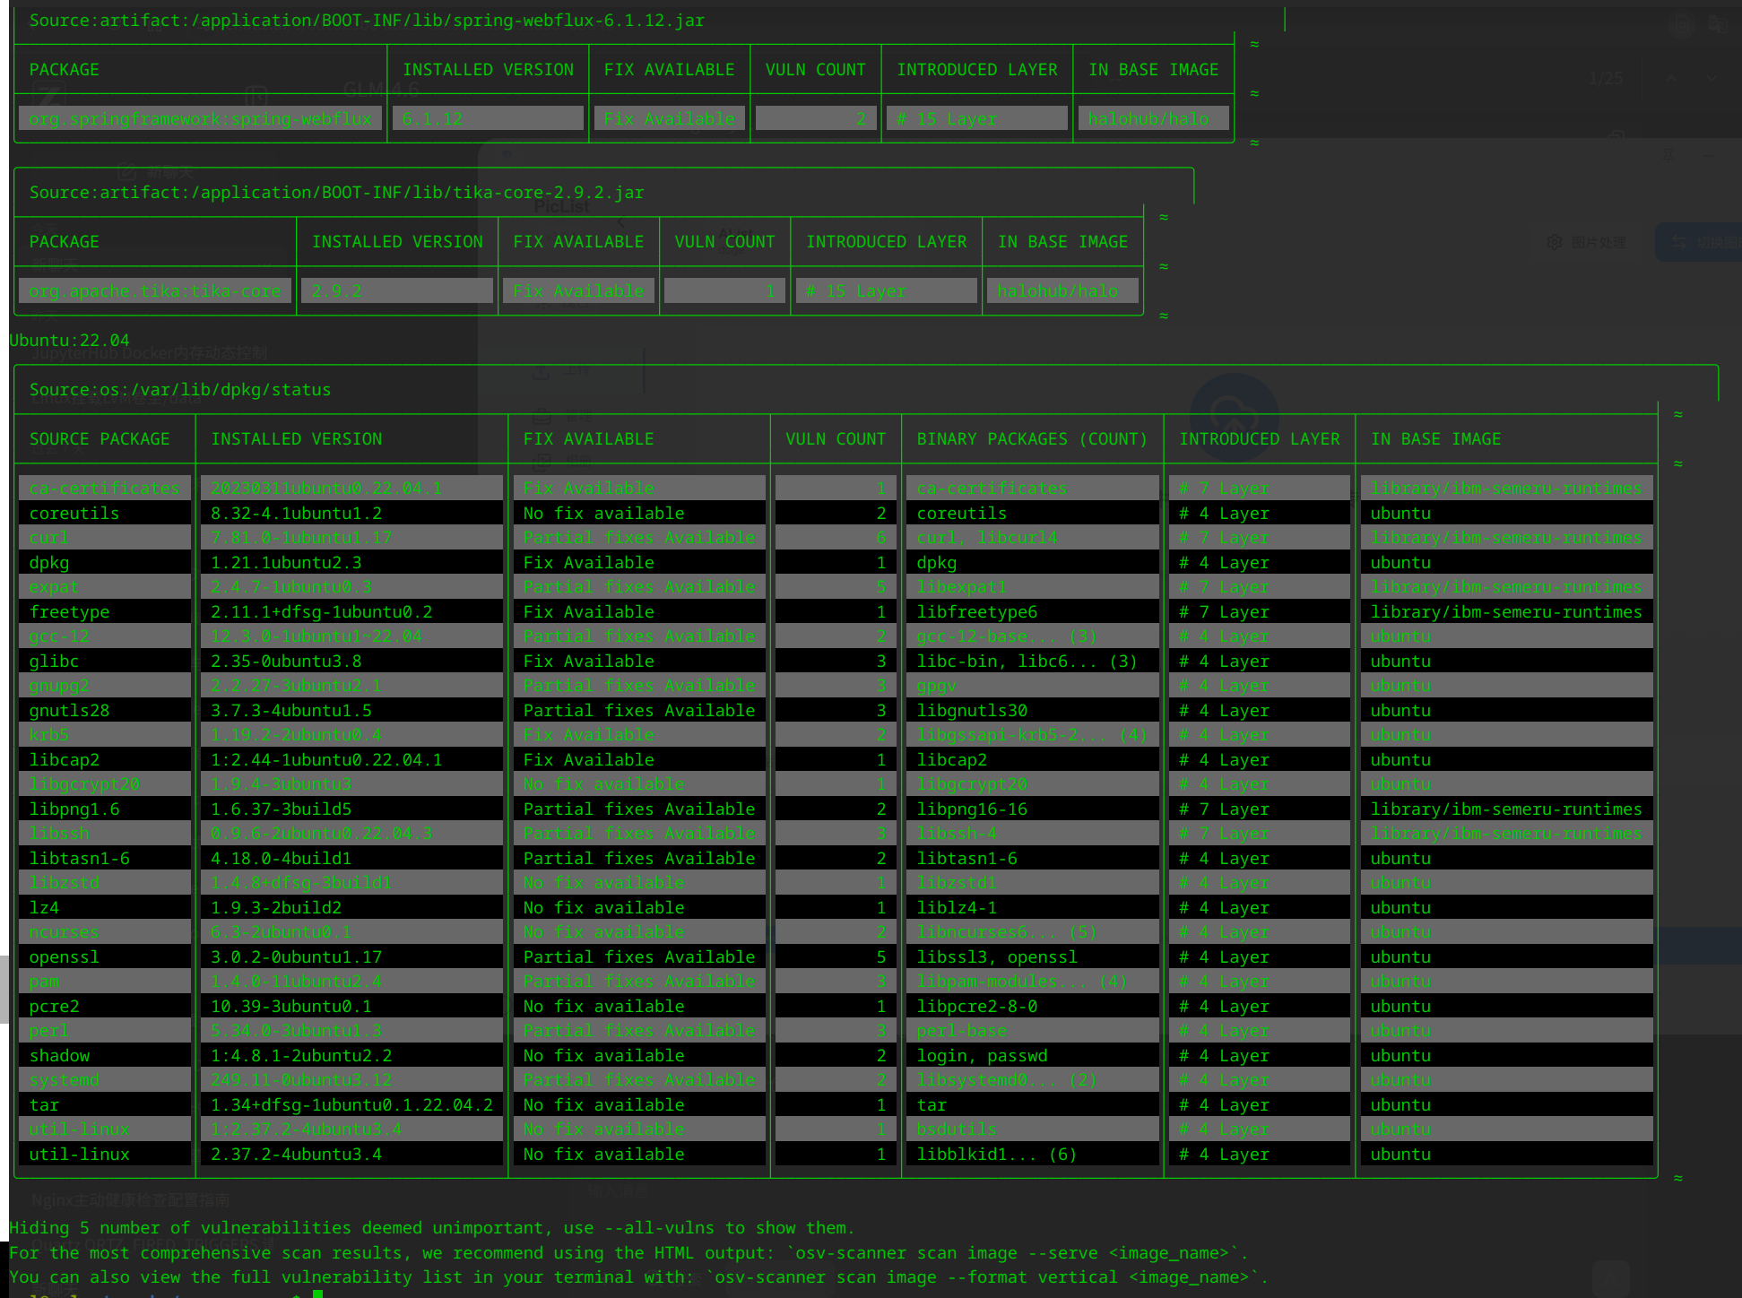Image resolution: width=1742 pixels, height=1298 pixels.
Task: Select org.springframework:spring-webflux package cell
Action: (x=200, y=118)
